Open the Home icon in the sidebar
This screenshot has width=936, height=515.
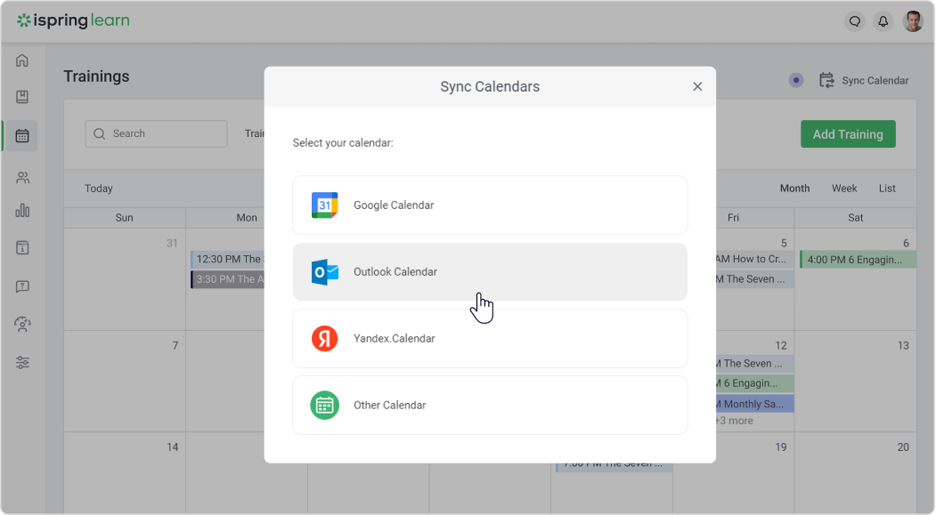point(22,60)
